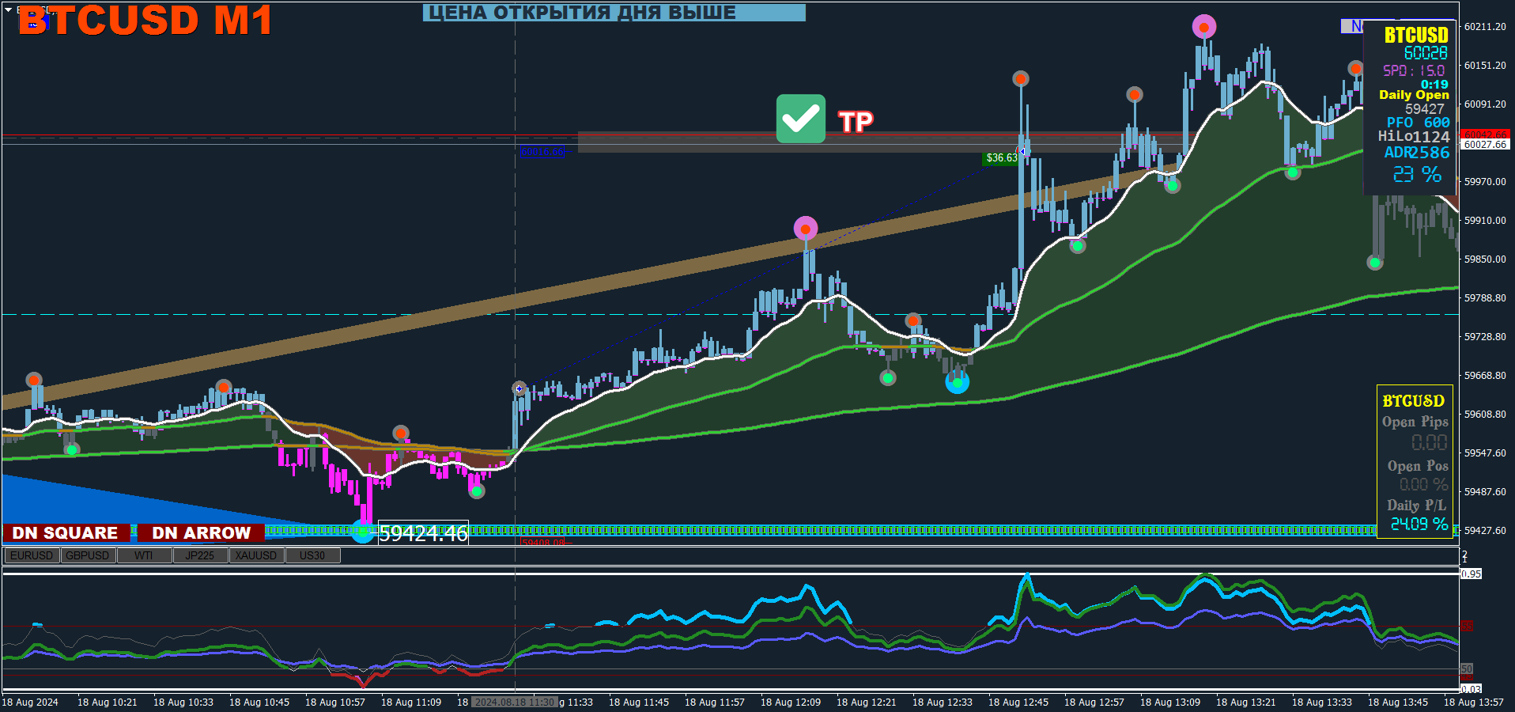Screen dimensions: 1515x712
Task: Switch chart to EURUSD symbol button
Action: click(x=32, y=555)
